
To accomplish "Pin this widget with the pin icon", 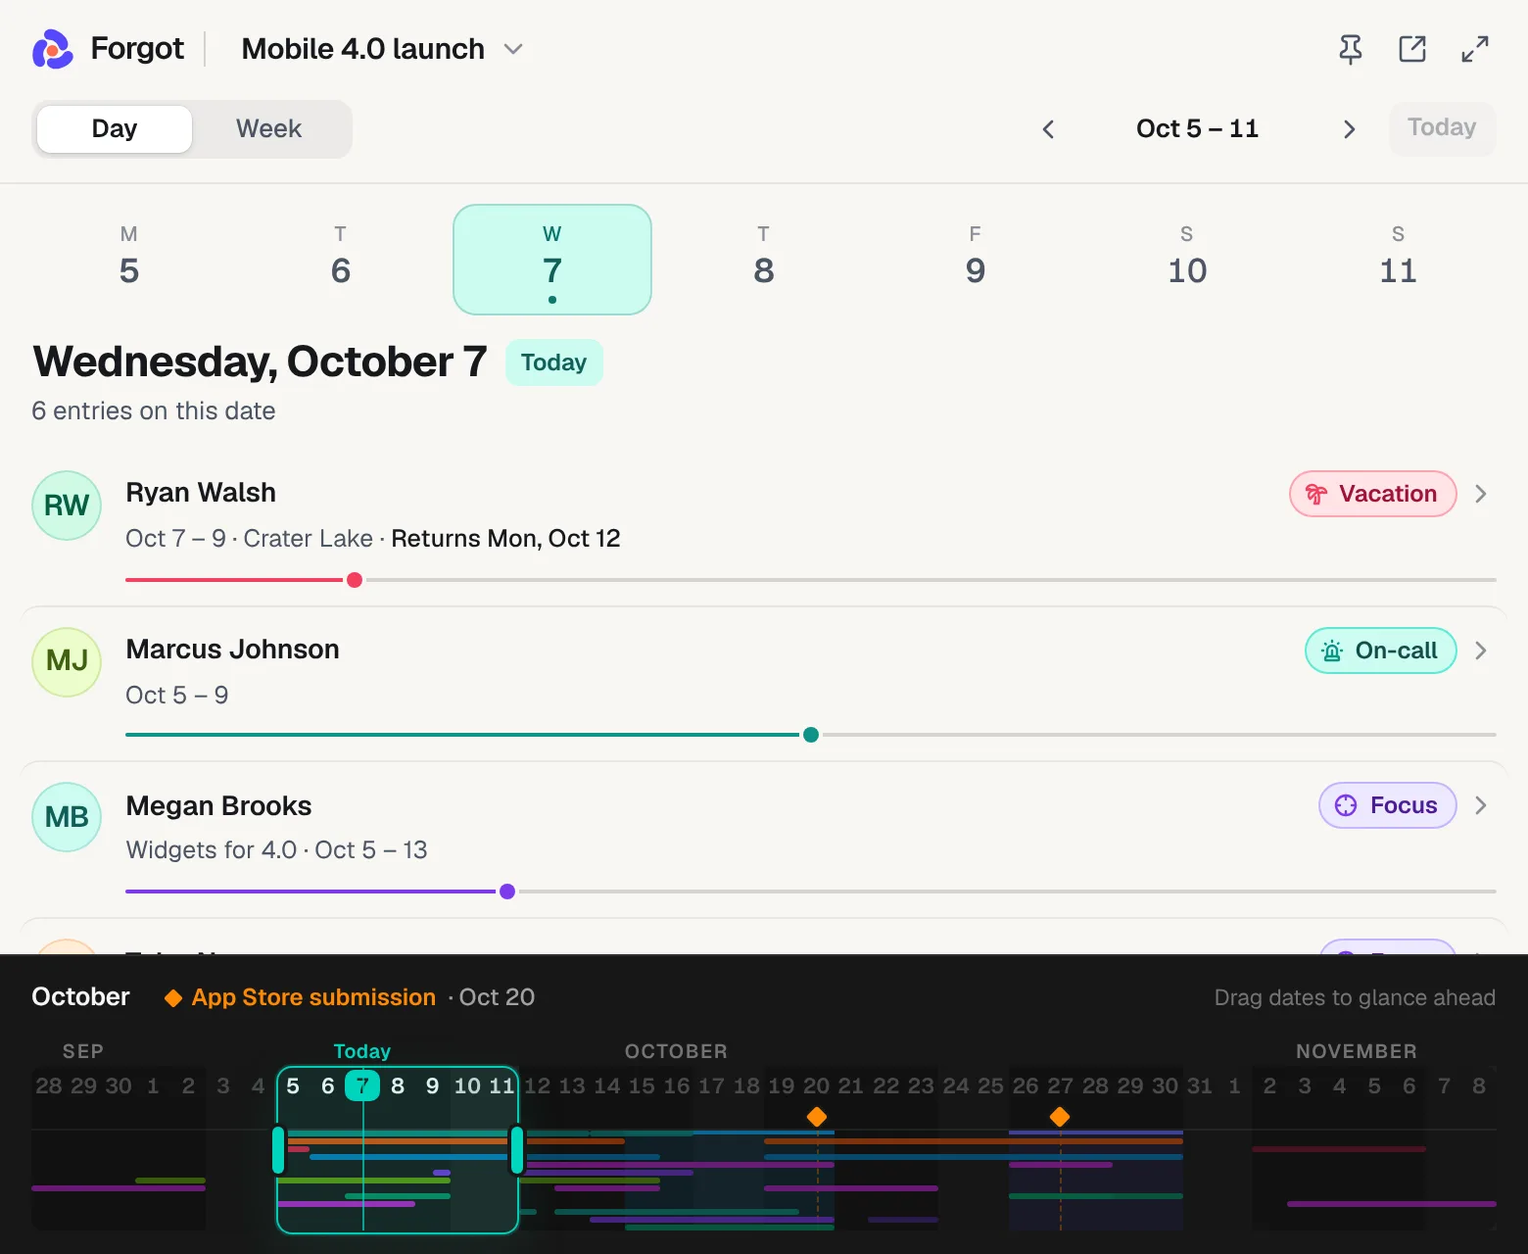I will coord(1351,49).
